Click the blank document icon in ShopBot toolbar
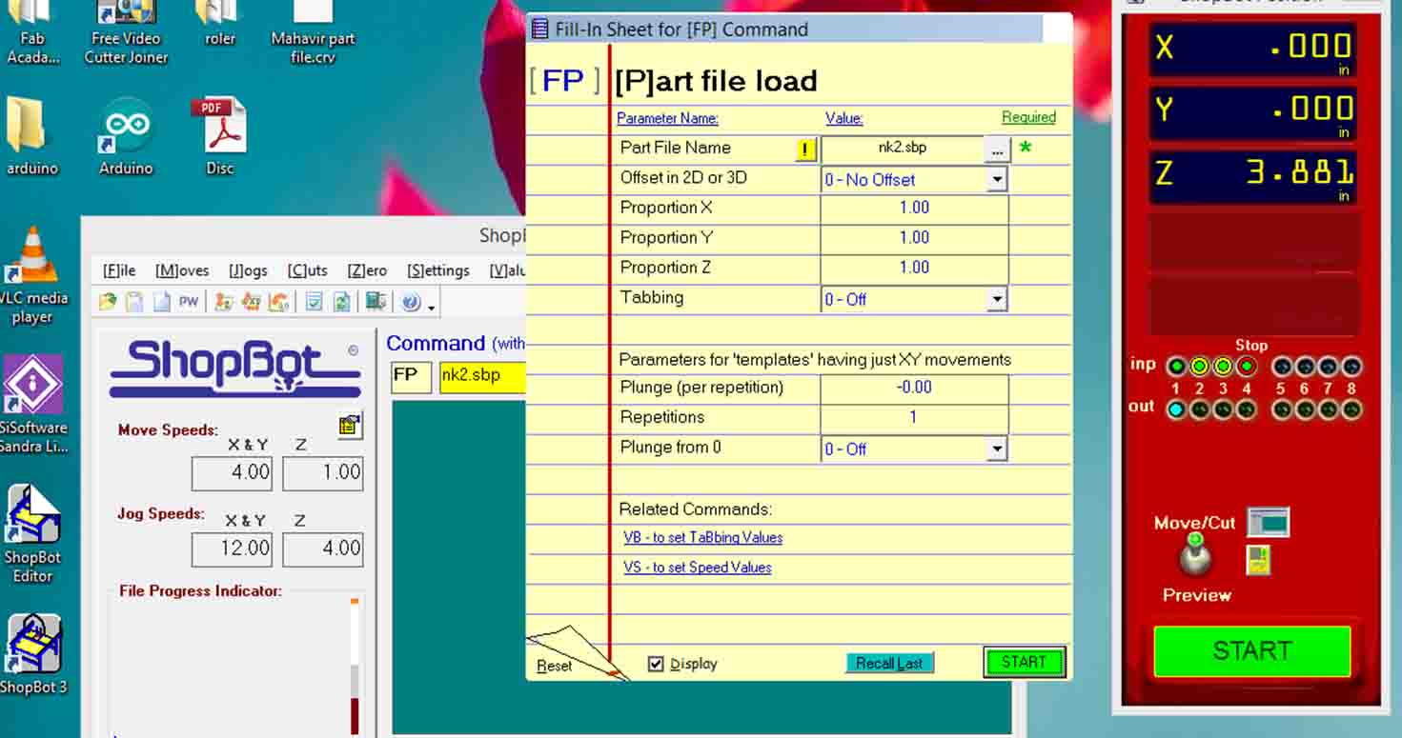 pos(161,302)
